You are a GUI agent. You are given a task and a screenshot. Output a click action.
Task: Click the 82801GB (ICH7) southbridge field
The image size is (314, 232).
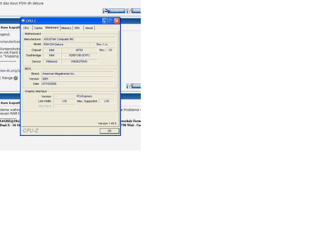79,55
